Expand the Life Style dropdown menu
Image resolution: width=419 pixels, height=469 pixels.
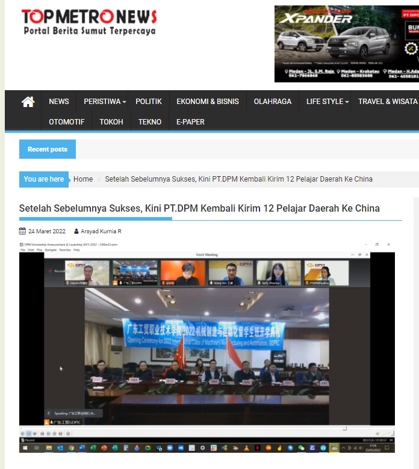pyautogui.click(x=327, y=102)
